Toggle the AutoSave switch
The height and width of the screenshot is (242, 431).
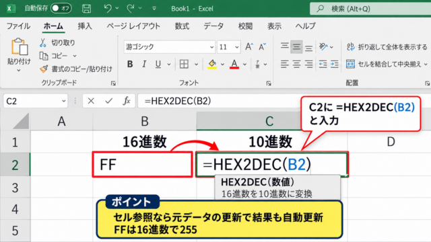61,8
